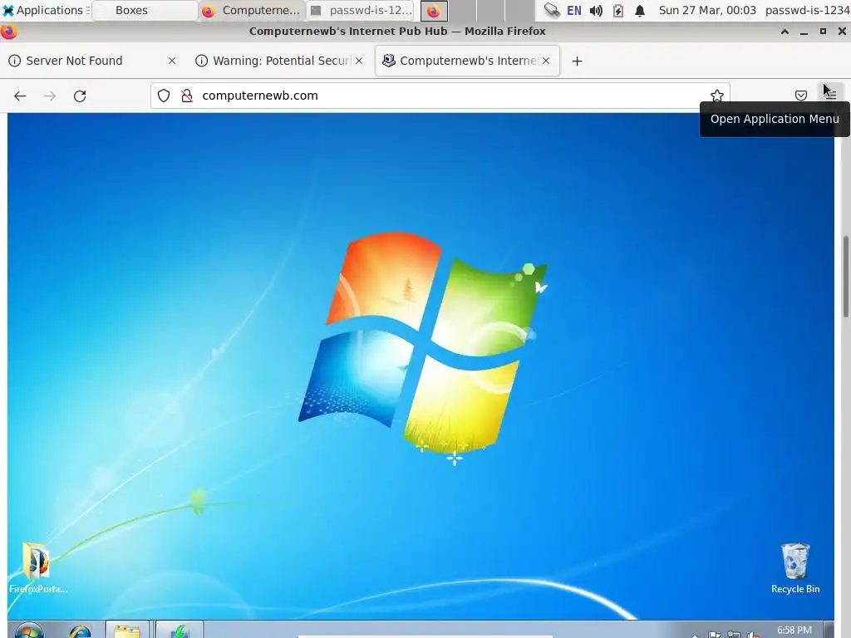Launch Internet Explorer from Windows taskbar
Image resolution: width=851 pixels, height=638 pixels.
80,631
